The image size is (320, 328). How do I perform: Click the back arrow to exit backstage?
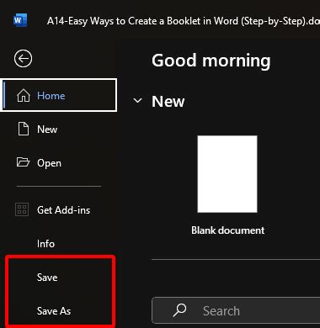(x=23, y=59)
